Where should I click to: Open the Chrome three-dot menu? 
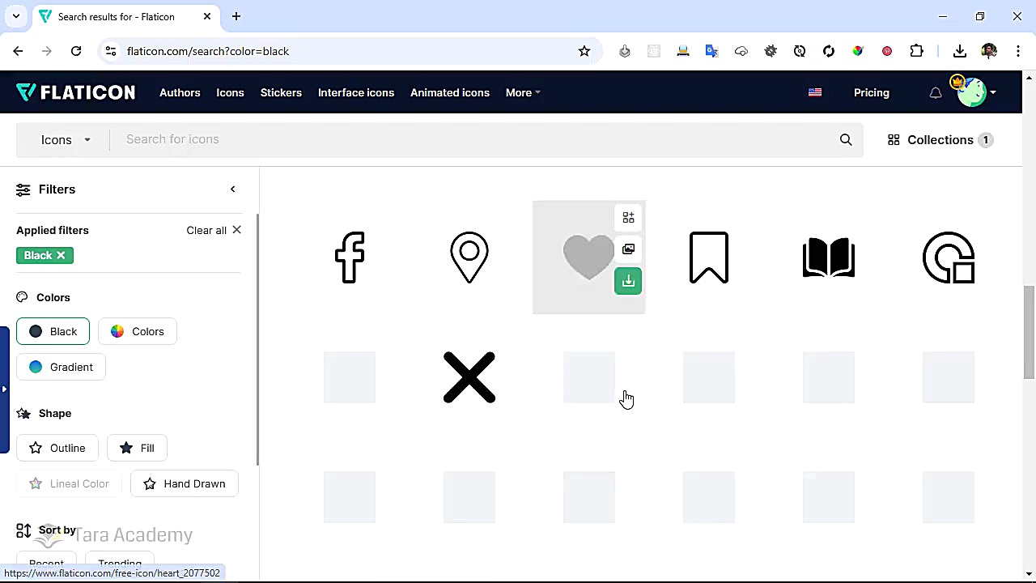coord(1018,51)
